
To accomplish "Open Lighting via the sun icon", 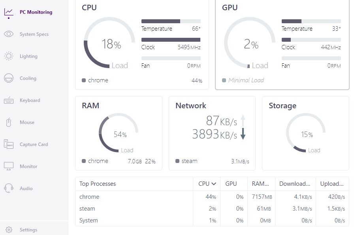I will [x=9, y=56].
